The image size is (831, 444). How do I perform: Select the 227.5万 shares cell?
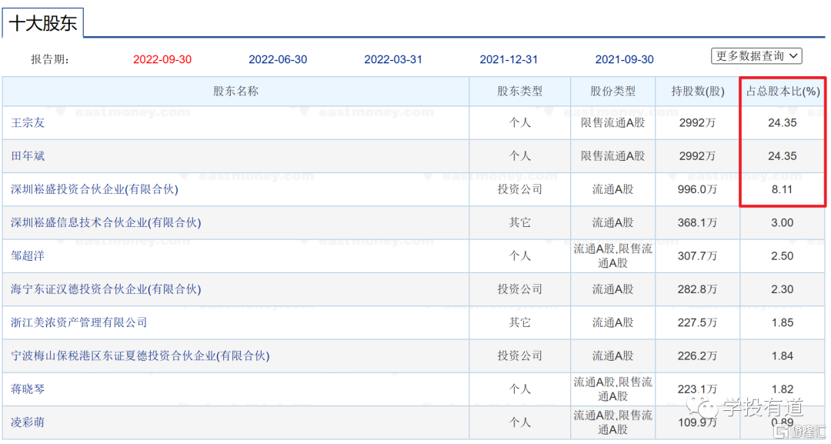click(697, 322)
